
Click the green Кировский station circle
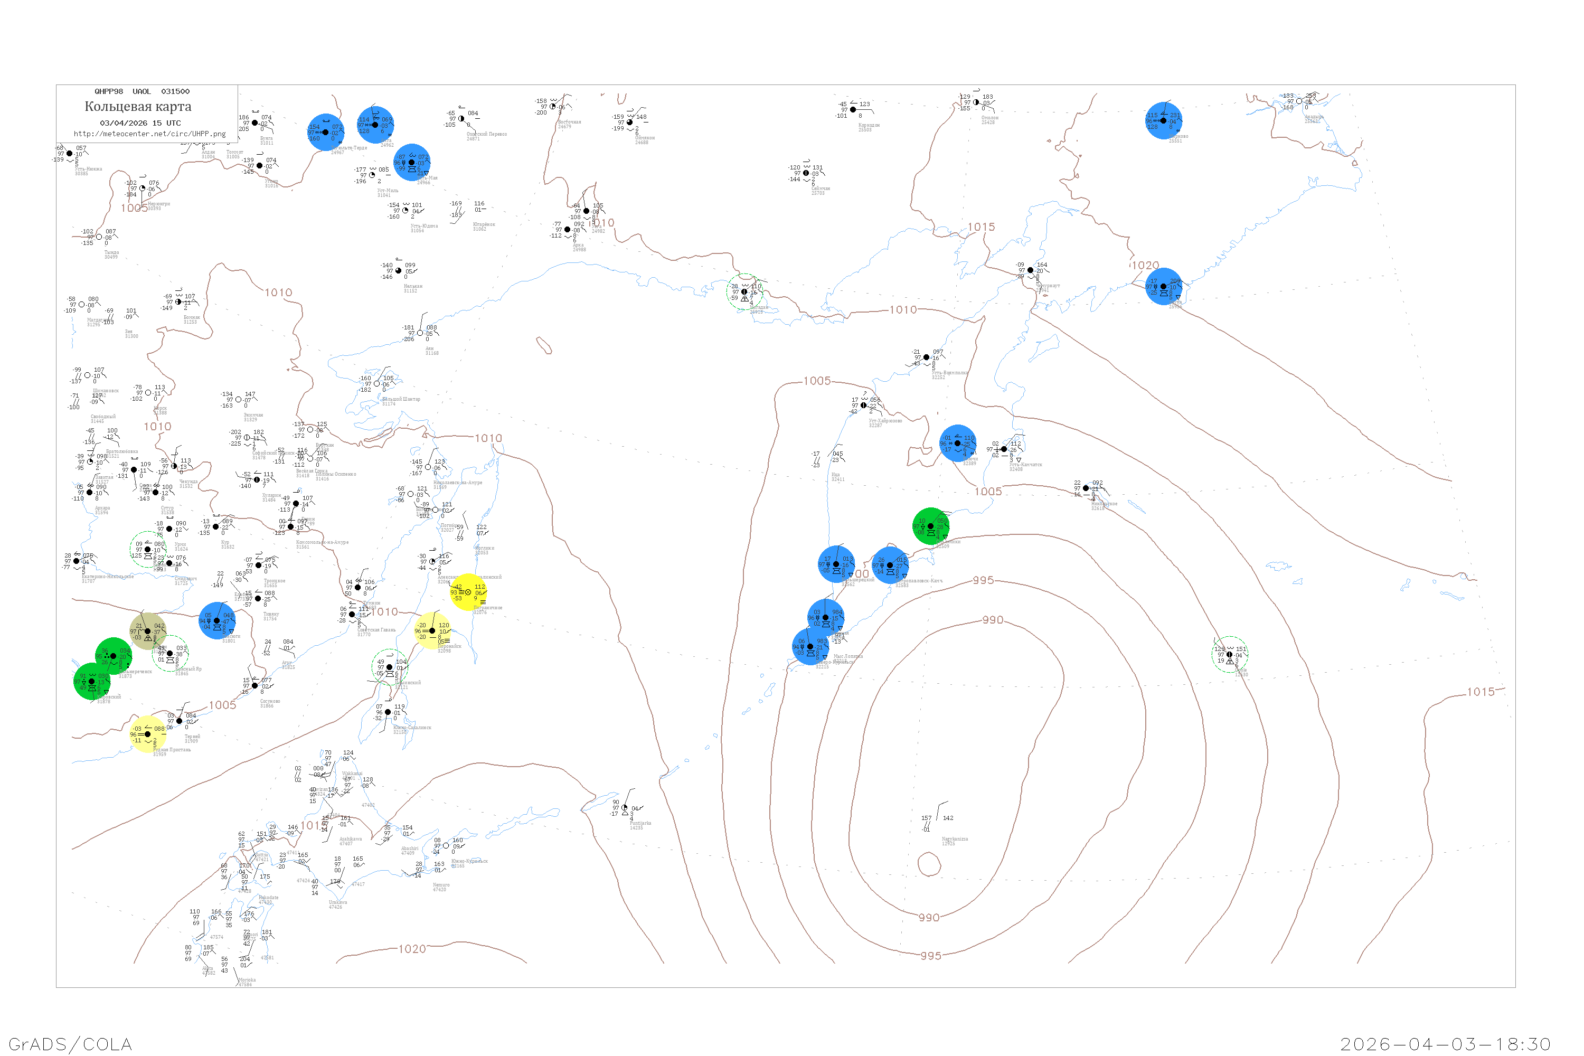point(92,682)
